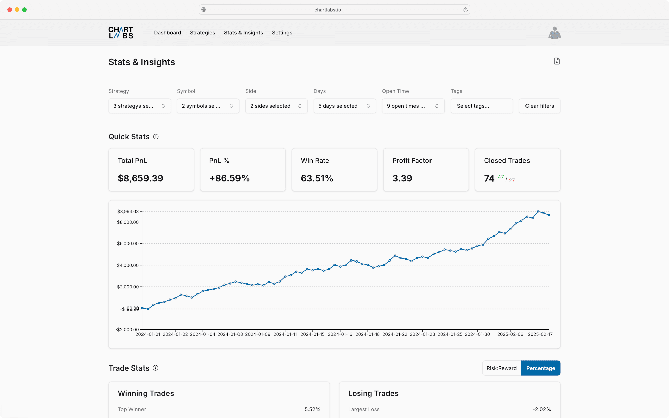Open the user profile icon
The height and width of the screenshot is (418, 669).
click(555, 33)
